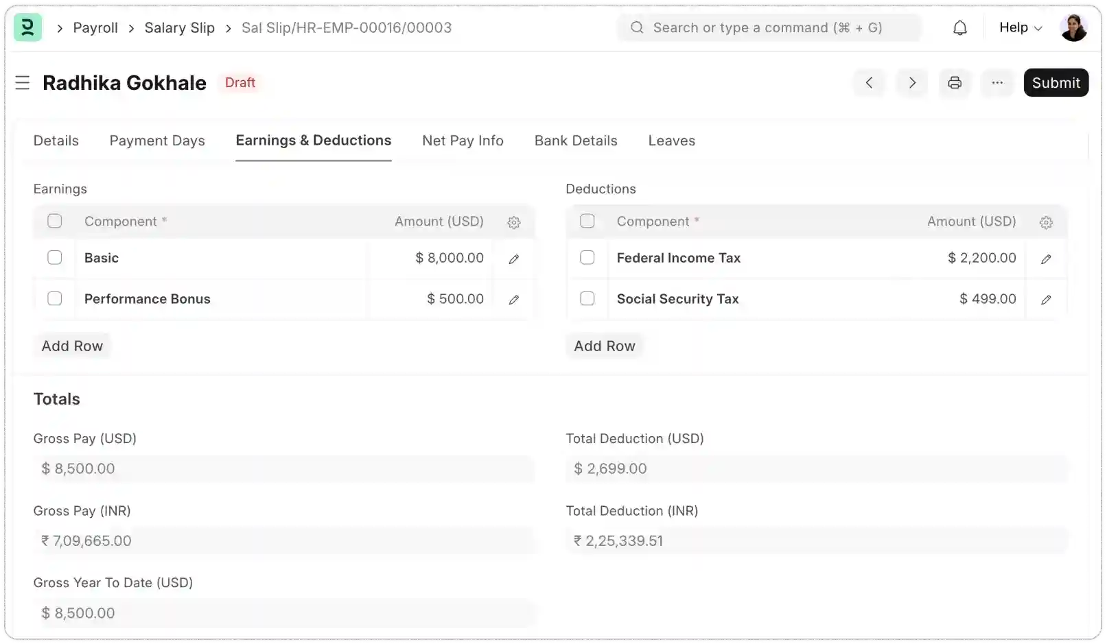Image resolution: width=1107 pixels, height=644 pixels.
Task: Click the notifications bell icon
Action: pos(959,27)
